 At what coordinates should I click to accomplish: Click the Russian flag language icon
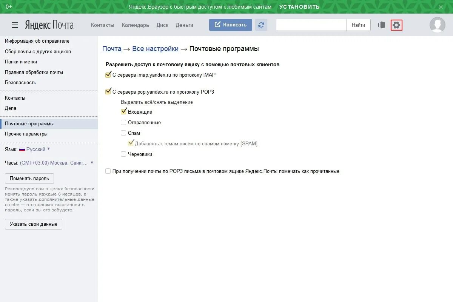tap(22, 149)
